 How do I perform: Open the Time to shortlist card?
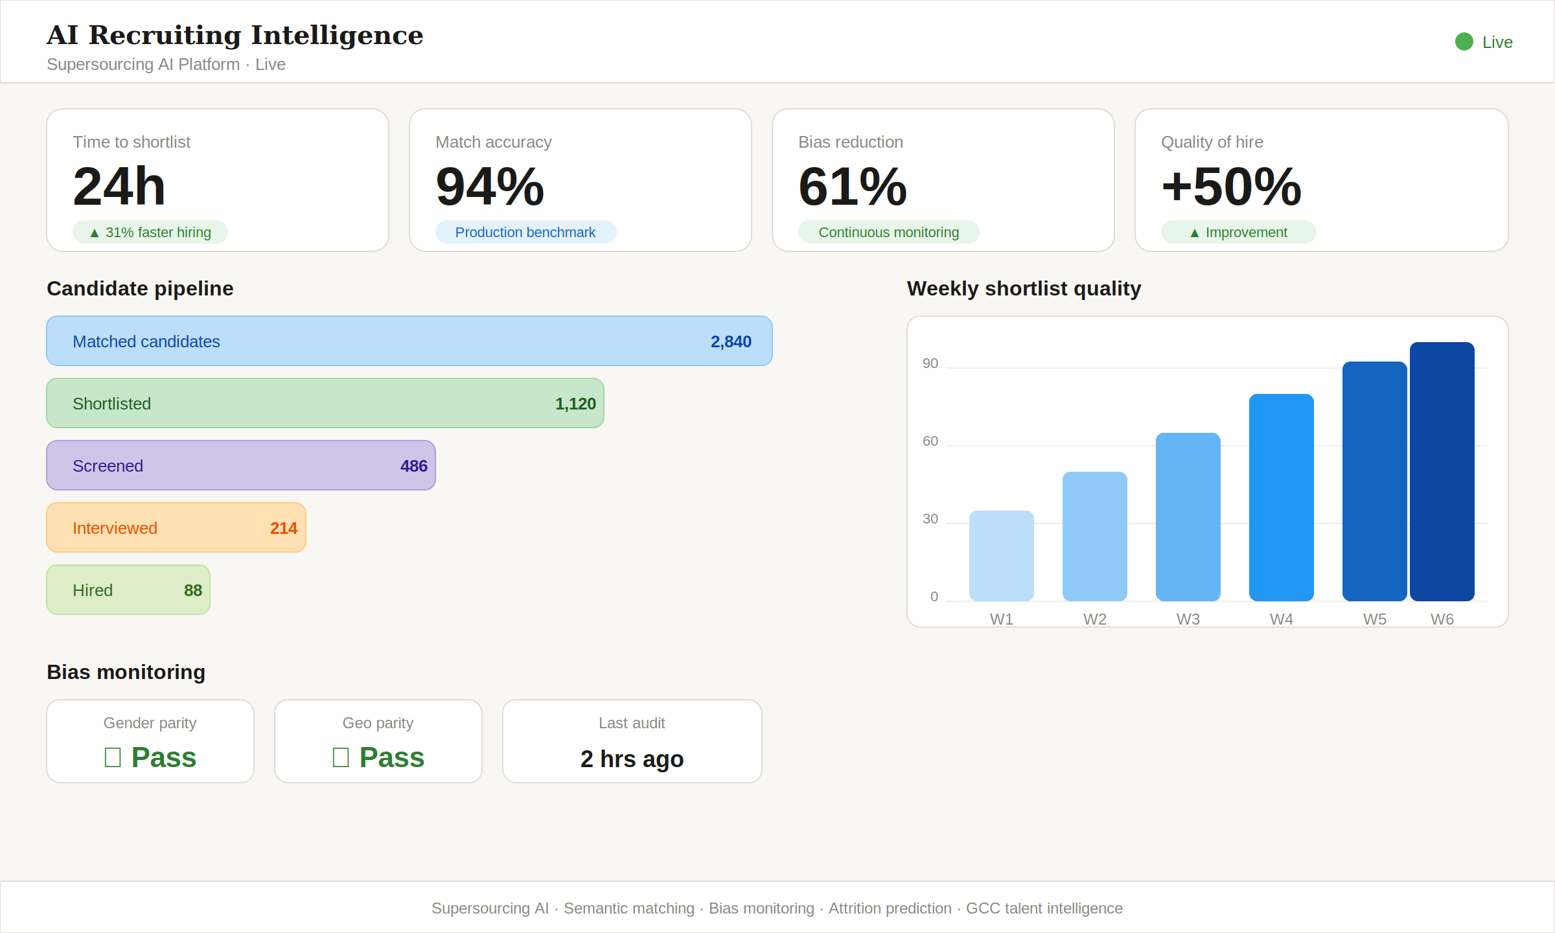click(x=218, y=180)
